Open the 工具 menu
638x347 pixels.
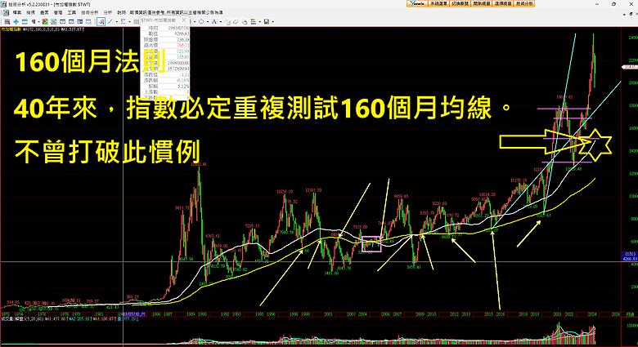(72, 12)
